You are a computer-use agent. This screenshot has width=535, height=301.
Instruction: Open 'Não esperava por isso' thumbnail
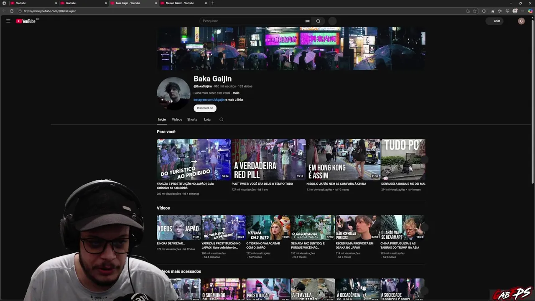[357, 227]
